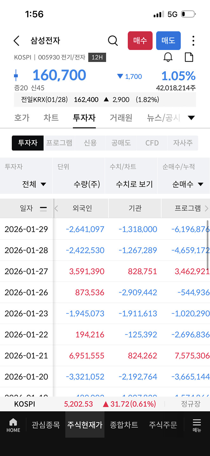This screenshot has height=456, width=210.
Task: Open the 거래원 tab
Action: (x=121, y=118)
